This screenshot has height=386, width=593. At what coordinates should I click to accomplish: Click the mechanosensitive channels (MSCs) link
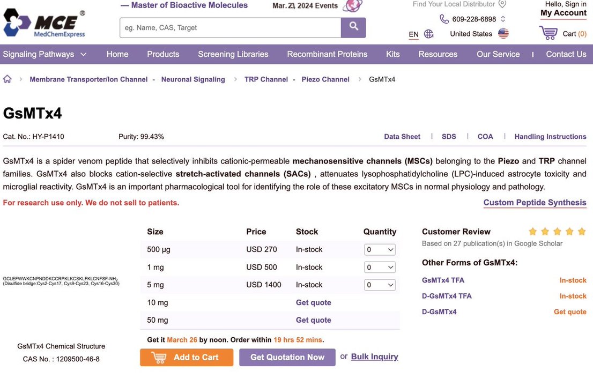pyautogui.click(x=362, y=161)
